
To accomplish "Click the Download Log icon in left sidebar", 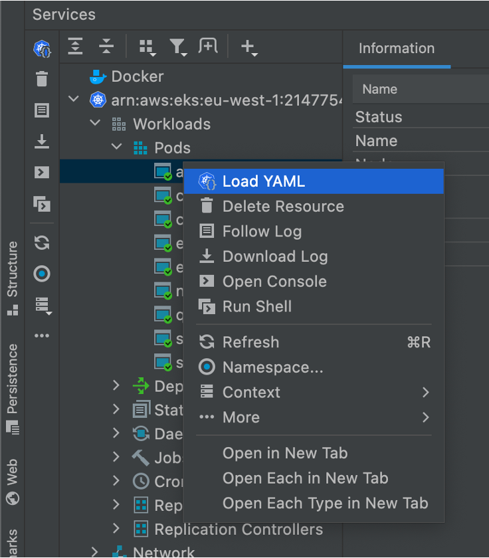I will (x=42, y=141).
